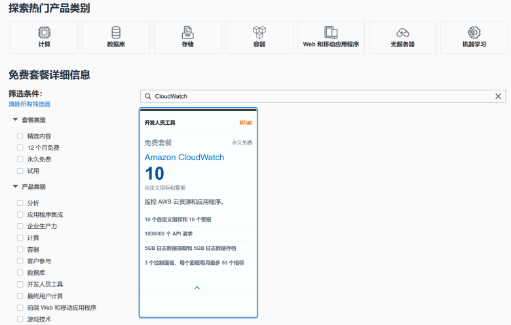Image resolution: width=511 pixels, height=325 pixels.
Task: Check the 游戏技术 checkbox
Action: [20, 319]
